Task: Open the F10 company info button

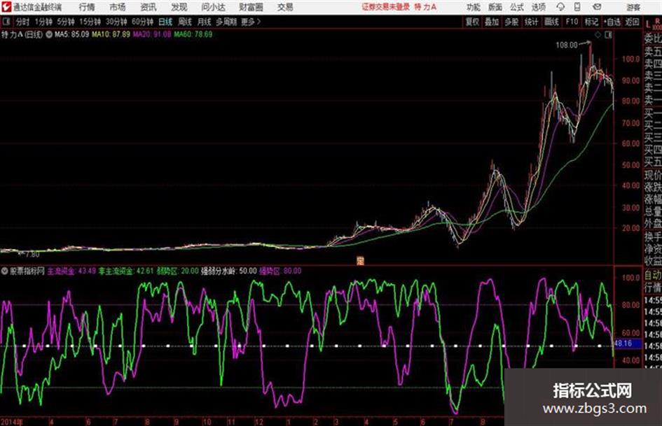Action: 572,22
